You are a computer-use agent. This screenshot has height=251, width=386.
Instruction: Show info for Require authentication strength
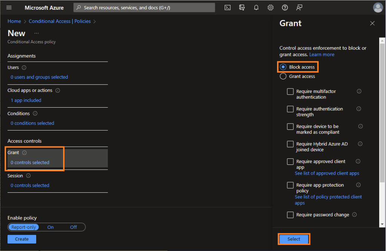[x=359, y=109]
